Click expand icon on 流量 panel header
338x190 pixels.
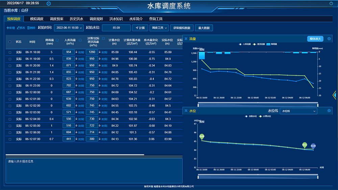pos(186,39)
